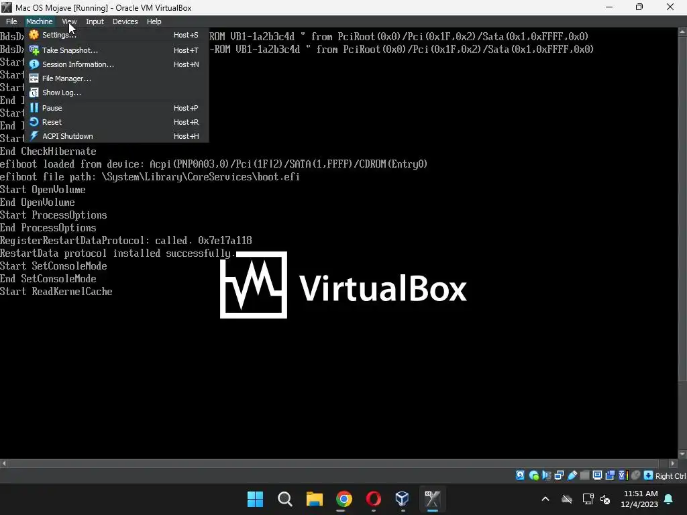Click the Take Snapshot camera icon
This screenshot has width=687, height=515.
pos(34,50)
